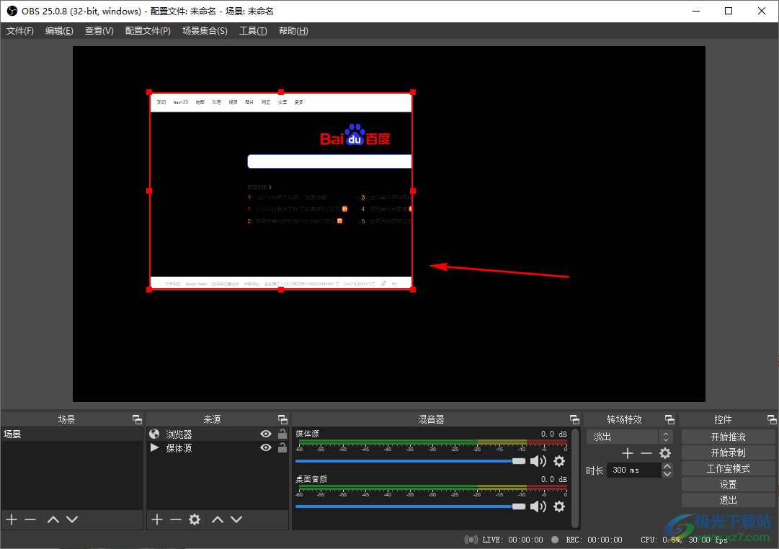
Task: Click the 300 ms duration field
Action: click(x=634, y=470)
